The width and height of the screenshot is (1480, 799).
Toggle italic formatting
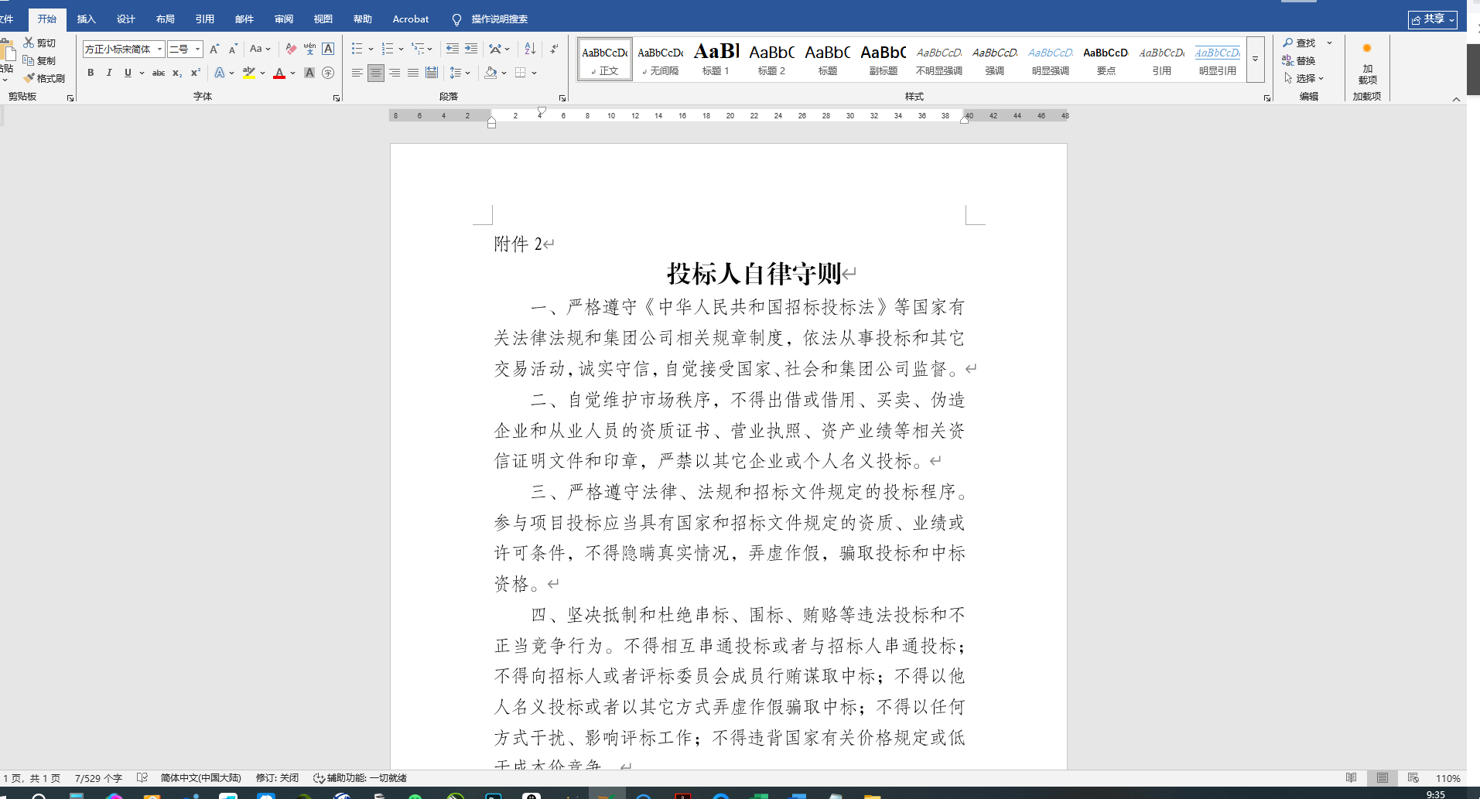coord(109,73)
